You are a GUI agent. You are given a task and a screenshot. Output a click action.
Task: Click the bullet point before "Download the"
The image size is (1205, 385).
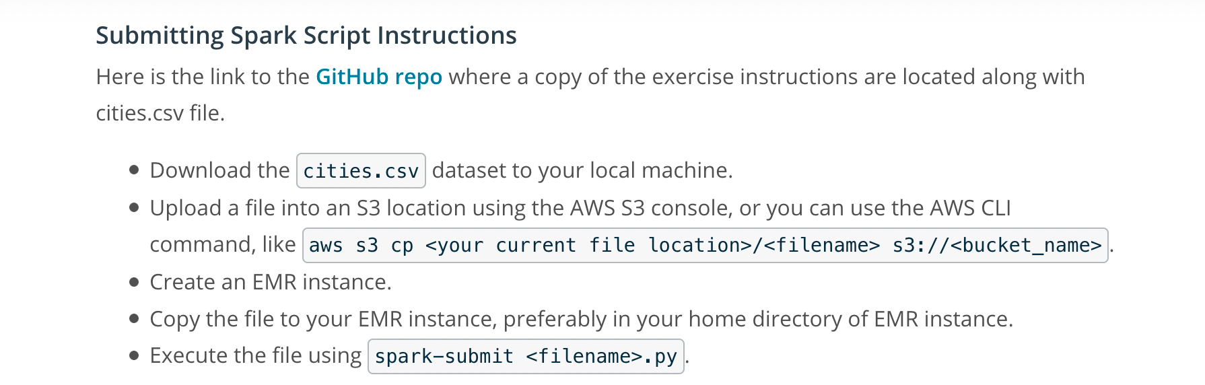pyautogui.click(x=134, y=170)
